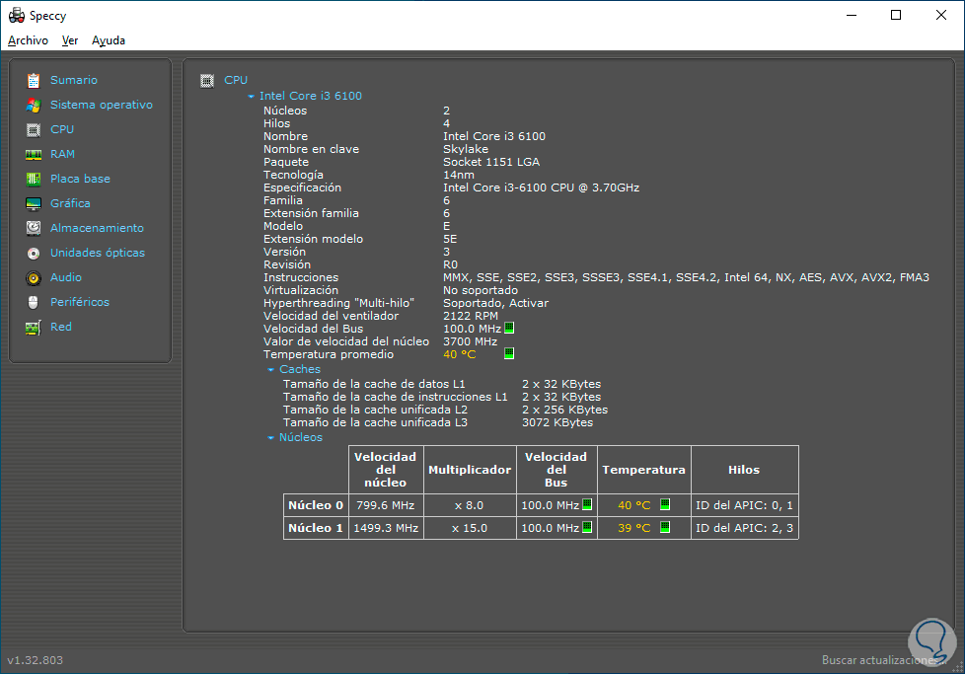This screenshot has width=965, height=674.
Task: Click the Placa base motherboard icon
Action: click(x=34, y=179)
